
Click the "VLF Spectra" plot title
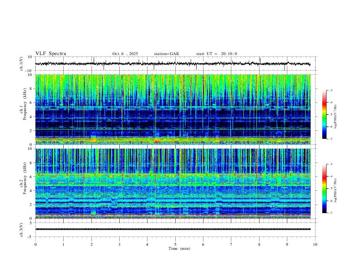[51, 54]
